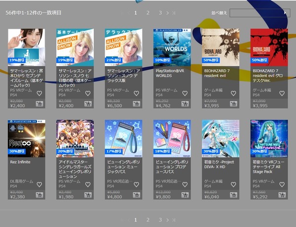Favorite Rez Infinite with heart icon
Screen dimensions: 296x227
39,184
